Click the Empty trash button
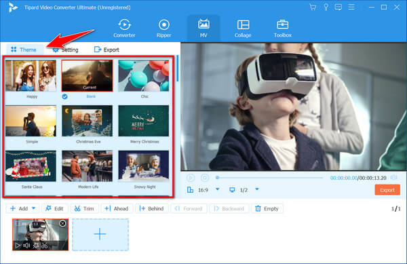This screenshot has width=407, height=264. click(x=267, y=208)
